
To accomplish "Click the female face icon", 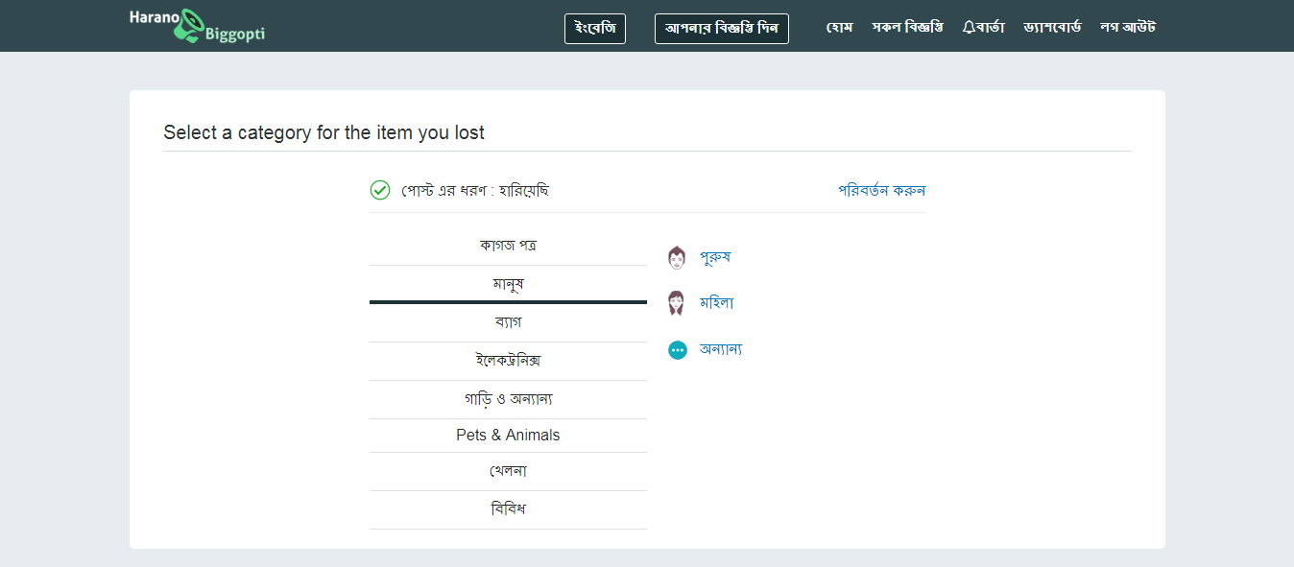I will pyautogui.click(x=677, y=303).
